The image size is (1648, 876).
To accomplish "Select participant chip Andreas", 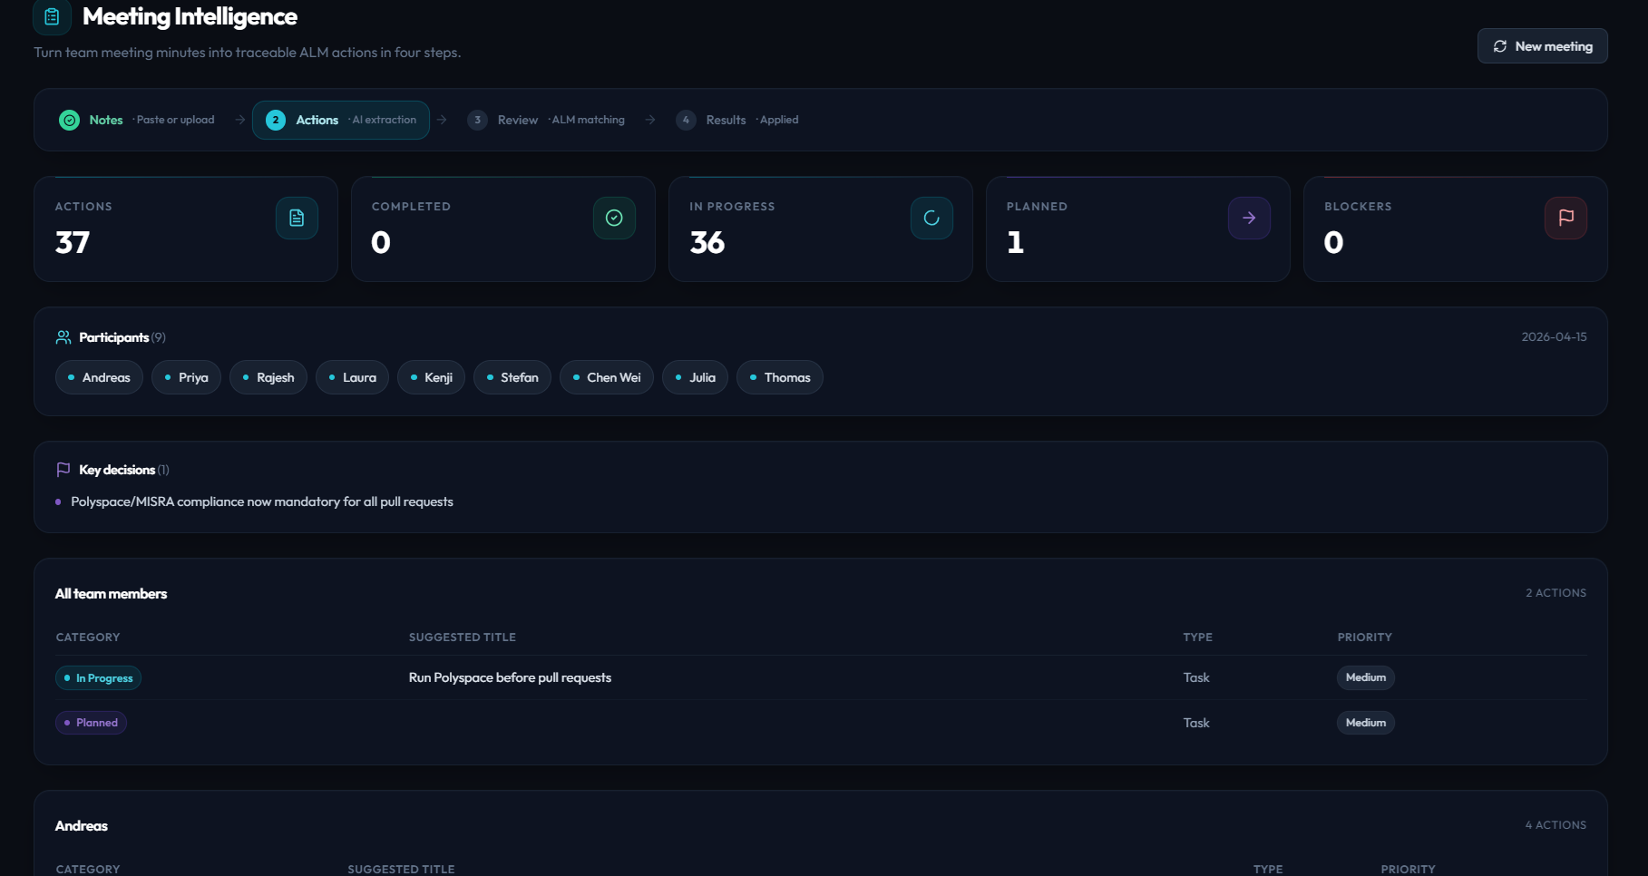I will [x=99, y=377].
